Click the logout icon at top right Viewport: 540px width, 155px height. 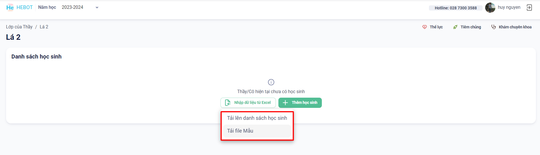(x=529, y=8)
